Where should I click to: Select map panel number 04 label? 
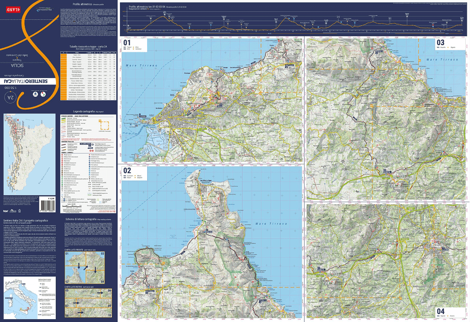point(440,311)
